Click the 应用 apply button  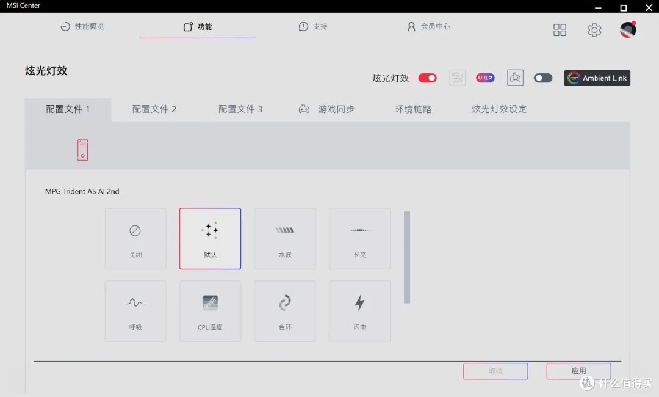click(578, 371)
